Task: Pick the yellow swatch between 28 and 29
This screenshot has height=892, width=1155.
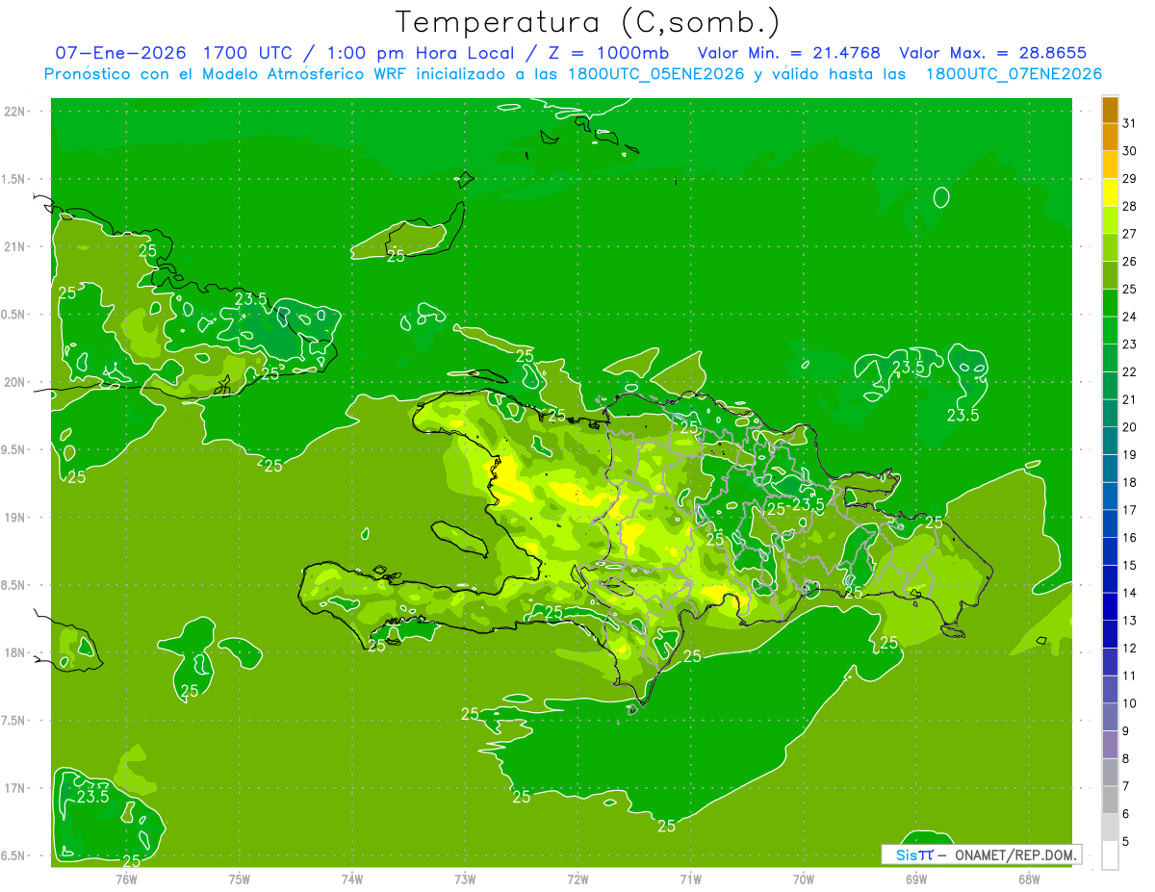Action: (1110, 192)
